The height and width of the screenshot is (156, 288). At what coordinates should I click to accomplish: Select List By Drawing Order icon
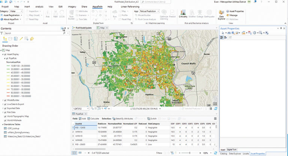5,39
